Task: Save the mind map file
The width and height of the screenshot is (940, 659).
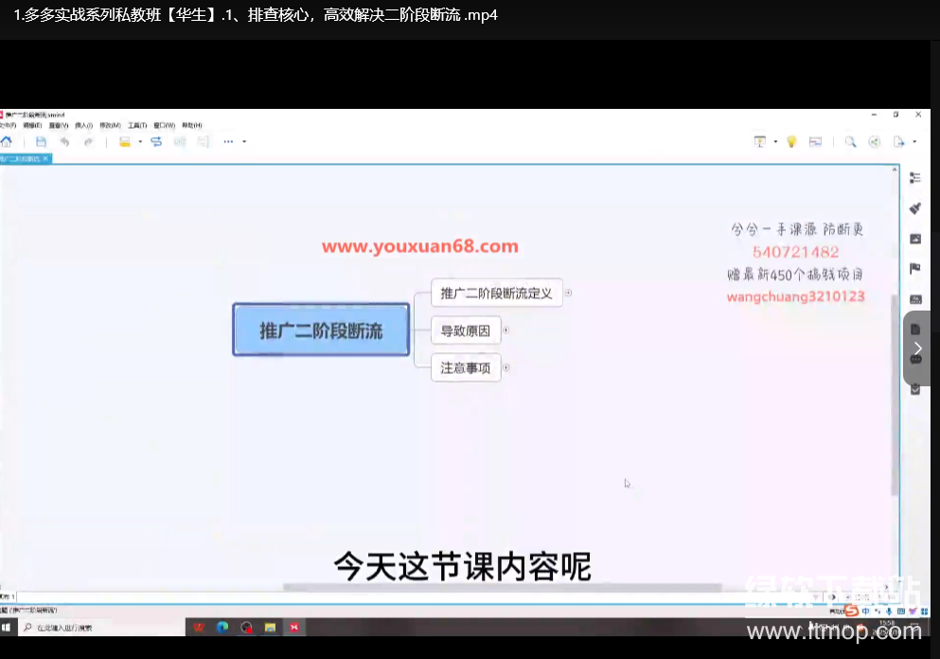Action: click(x=40, y=141)
